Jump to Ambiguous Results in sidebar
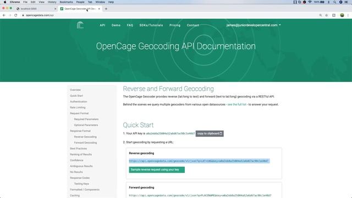352x198 pixels. point(81,166)
